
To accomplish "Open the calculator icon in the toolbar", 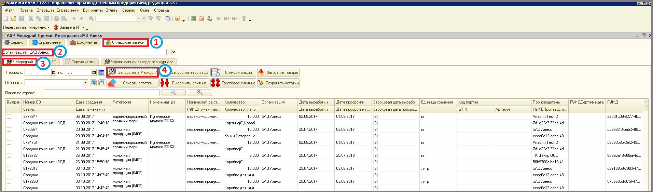I will (x=193, y=18).
